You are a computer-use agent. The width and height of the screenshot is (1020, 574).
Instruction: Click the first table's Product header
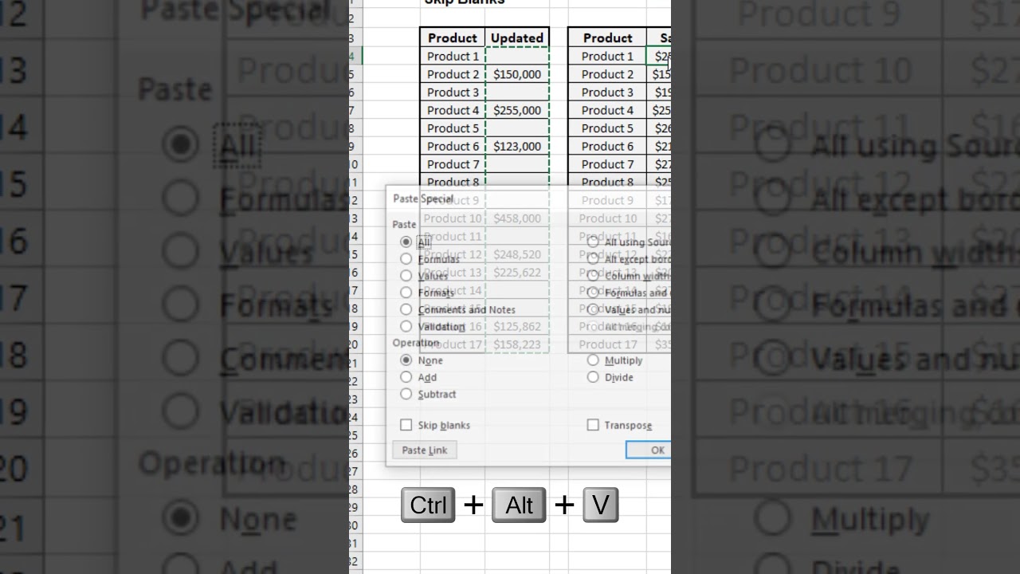pyautogui.click(x=452, y=37)
